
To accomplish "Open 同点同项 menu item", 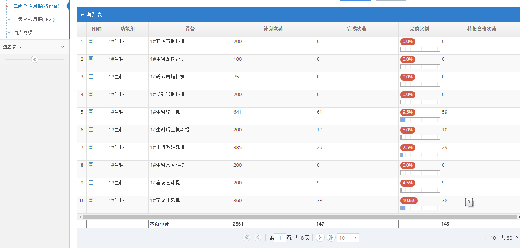I will [23, 32].
